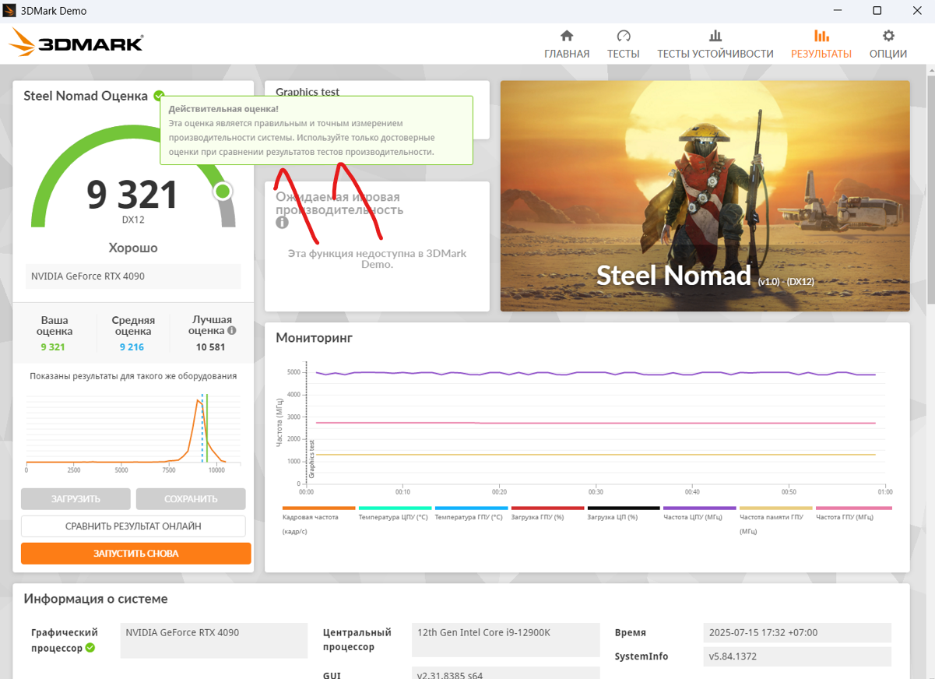Click the Steel Nomad artwork thumbnail
This screenshot has height=679, width=935.
705,195
